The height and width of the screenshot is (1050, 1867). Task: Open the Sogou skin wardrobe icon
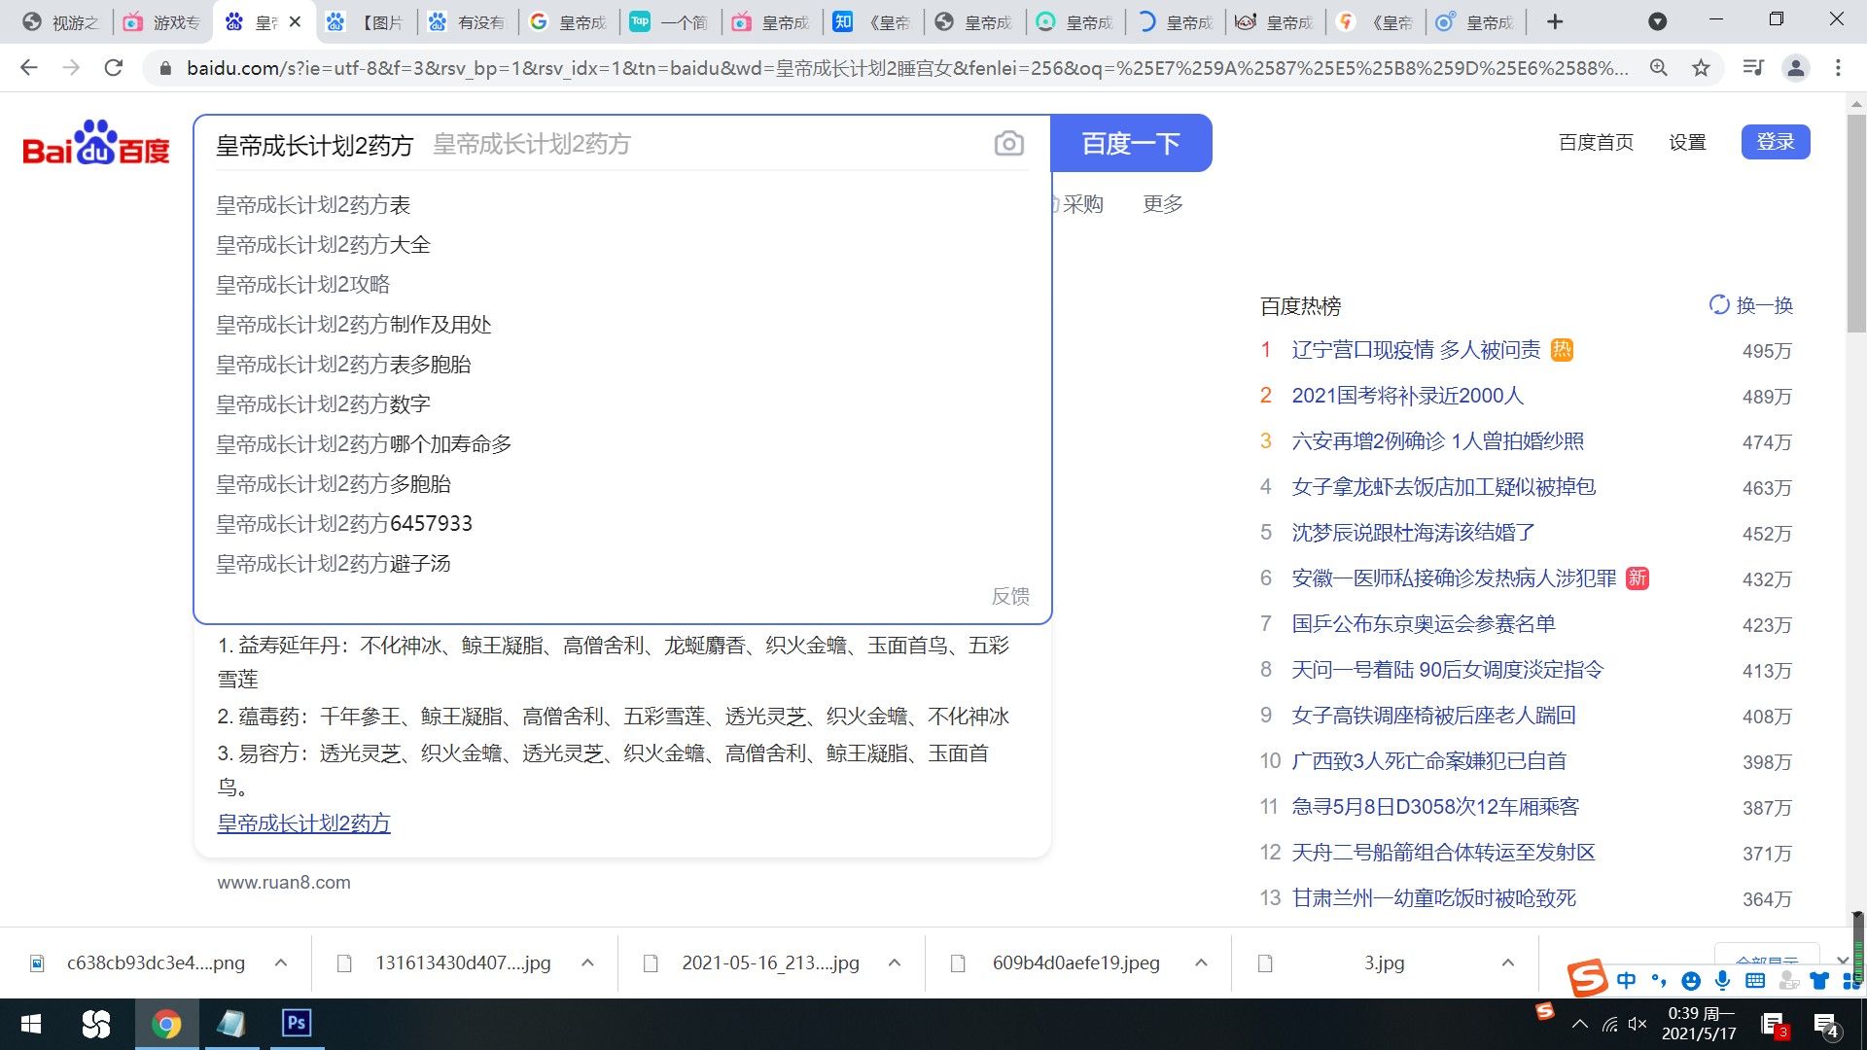tap(1819, 981)
